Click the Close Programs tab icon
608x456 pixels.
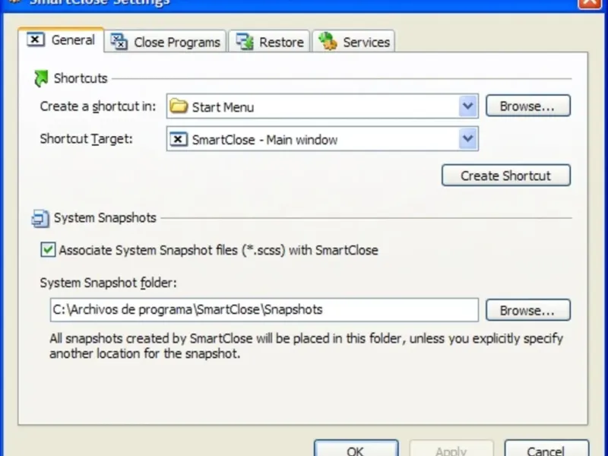119,42
